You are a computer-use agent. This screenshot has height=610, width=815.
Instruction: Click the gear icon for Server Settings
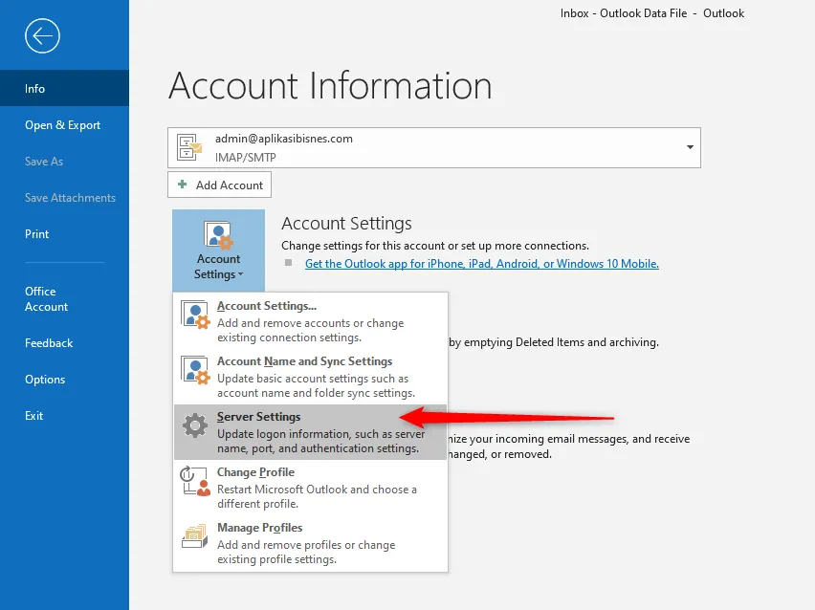(195, 425)
